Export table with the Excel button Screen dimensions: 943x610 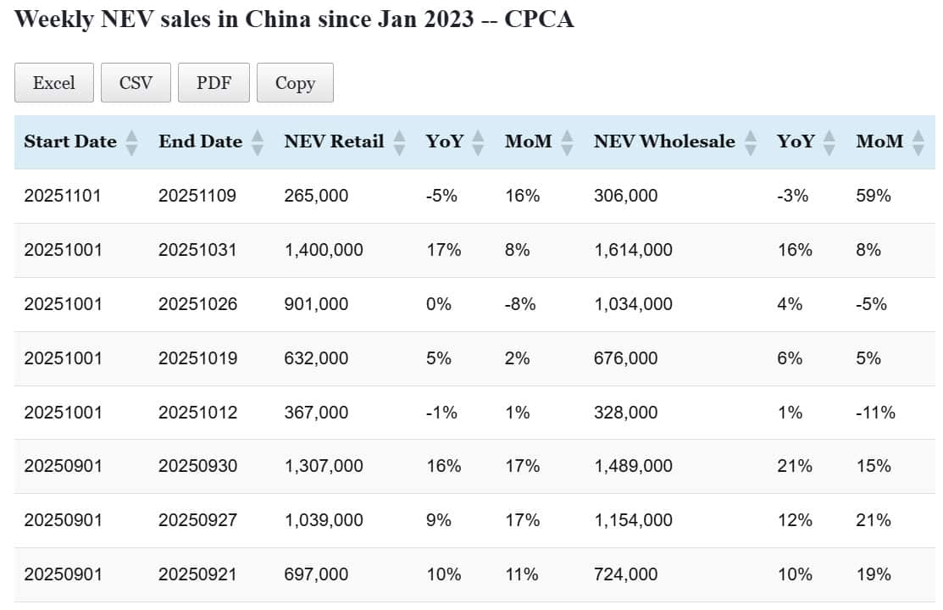tap(53, 83)
